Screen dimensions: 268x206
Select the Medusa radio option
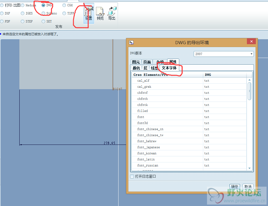pyautogui.click(x=23, y=5)
